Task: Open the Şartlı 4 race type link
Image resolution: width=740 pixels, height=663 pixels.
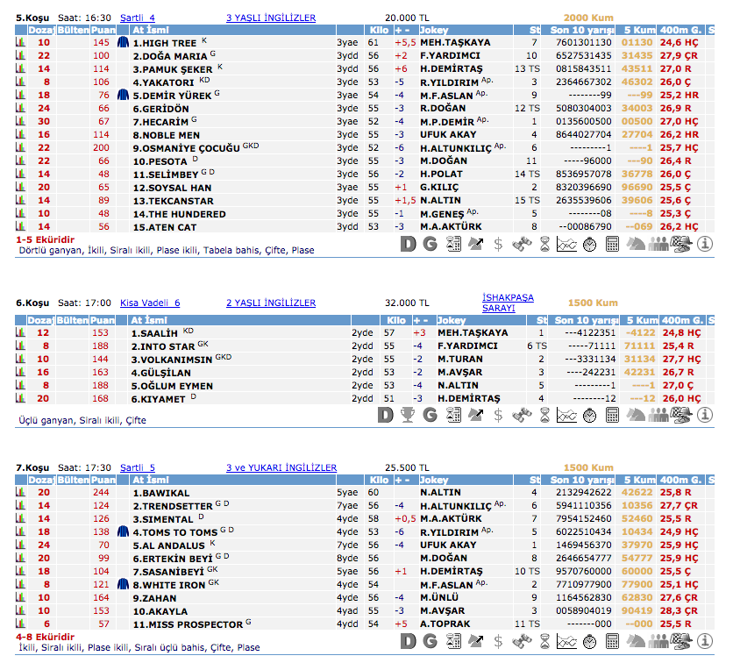Action: point(138,18)
